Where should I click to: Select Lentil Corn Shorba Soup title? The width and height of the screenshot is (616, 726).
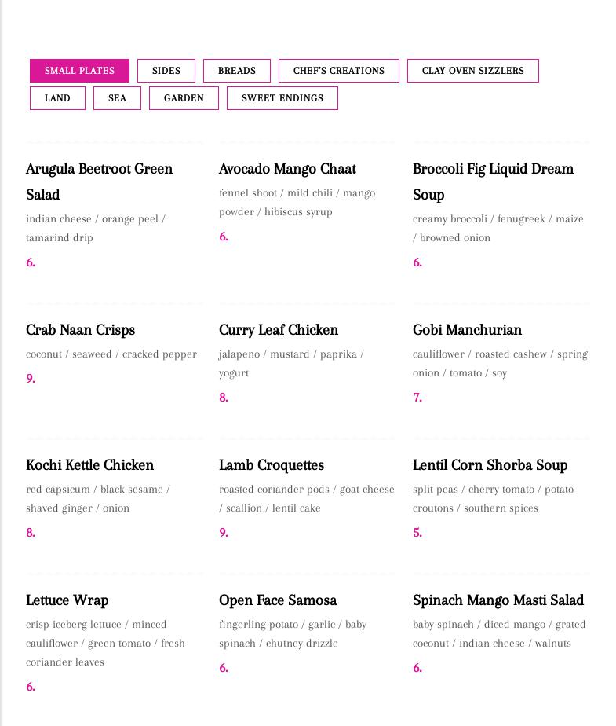click(x=490, y=465)
